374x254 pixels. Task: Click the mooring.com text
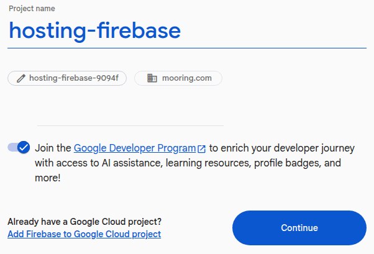coord(187,78)
